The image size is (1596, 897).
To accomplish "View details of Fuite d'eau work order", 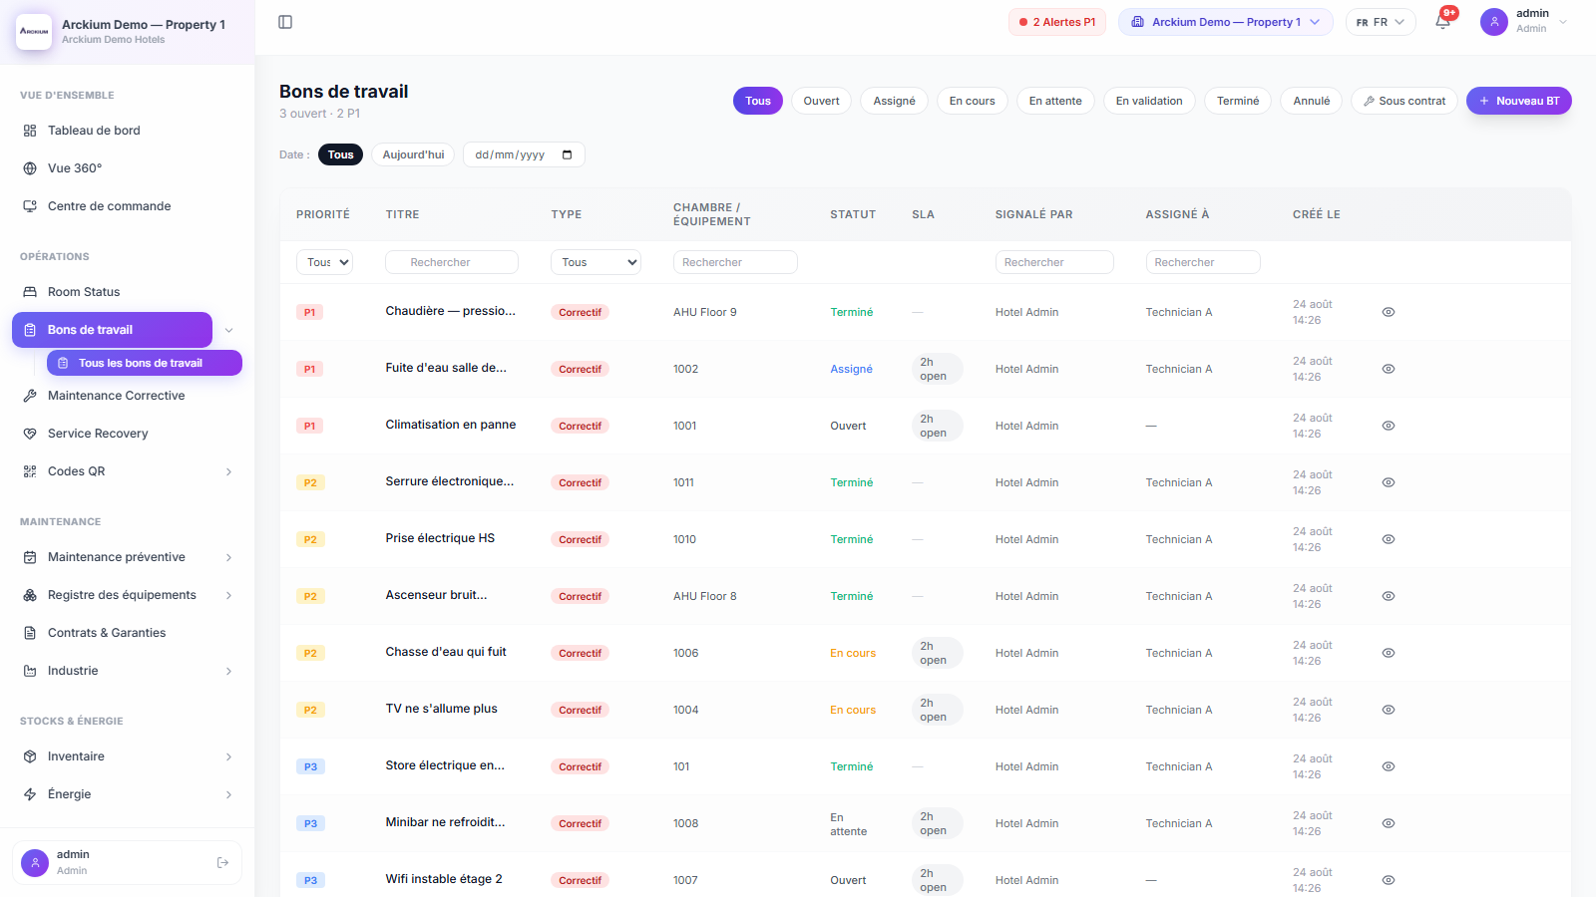I will (x=1389, y=369).
